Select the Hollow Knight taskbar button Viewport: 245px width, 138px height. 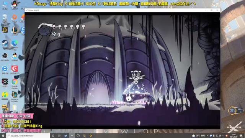(x=72, y=136)
